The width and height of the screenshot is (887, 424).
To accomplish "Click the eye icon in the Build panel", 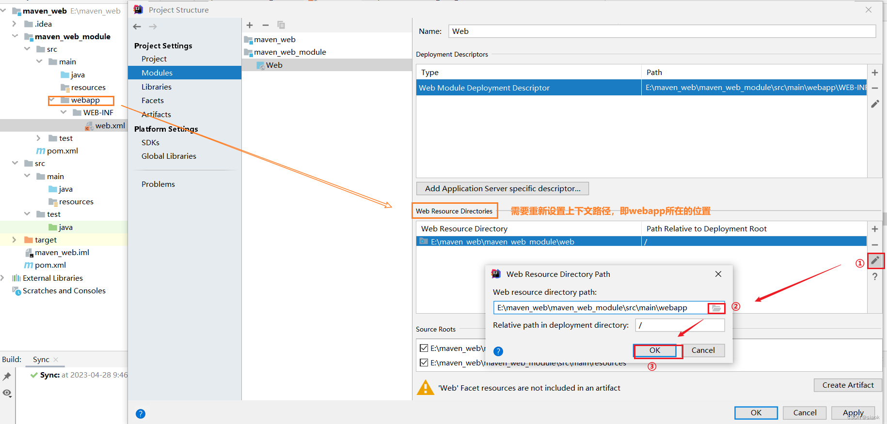I will (x=7, y=393).
